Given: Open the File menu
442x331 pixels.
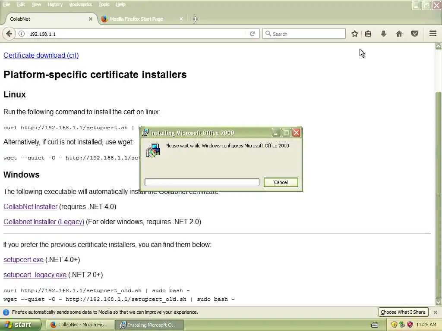Looking at the screenshot, I should click(6, 4).
